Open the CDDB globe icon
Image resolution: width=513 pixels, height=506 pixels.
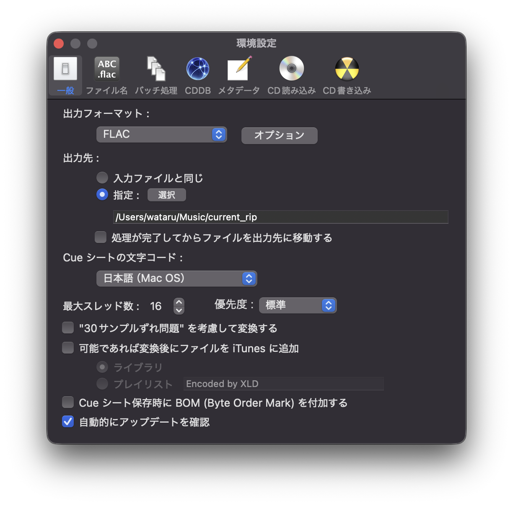click(198, 70)
